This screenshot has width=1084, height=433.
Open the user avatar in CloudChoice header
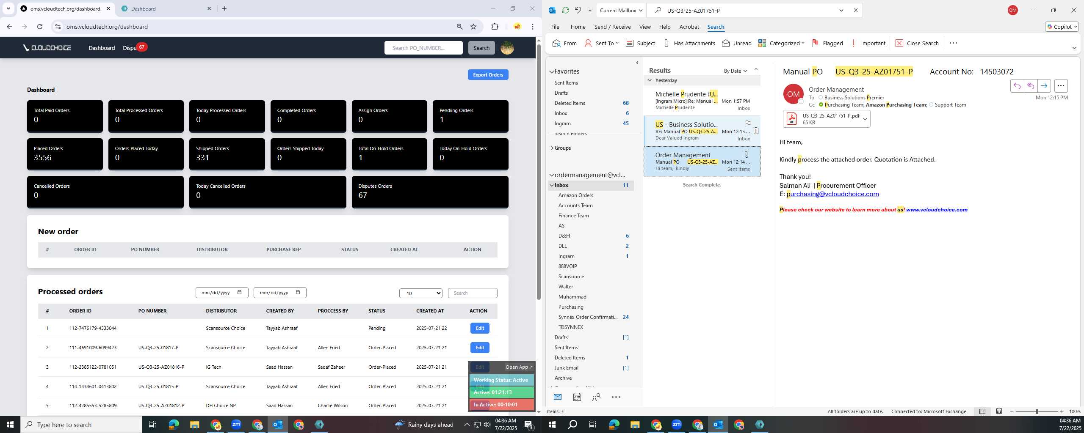pos(507,48)
